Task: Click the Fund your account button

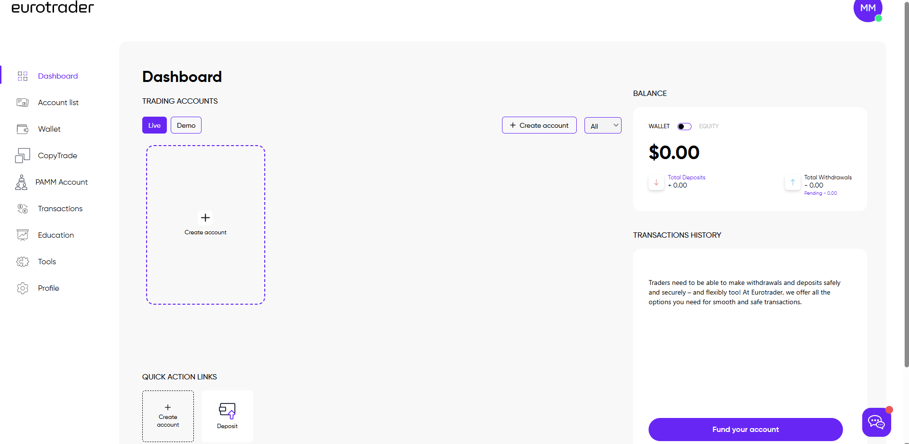Action: [x=746, y=430]
